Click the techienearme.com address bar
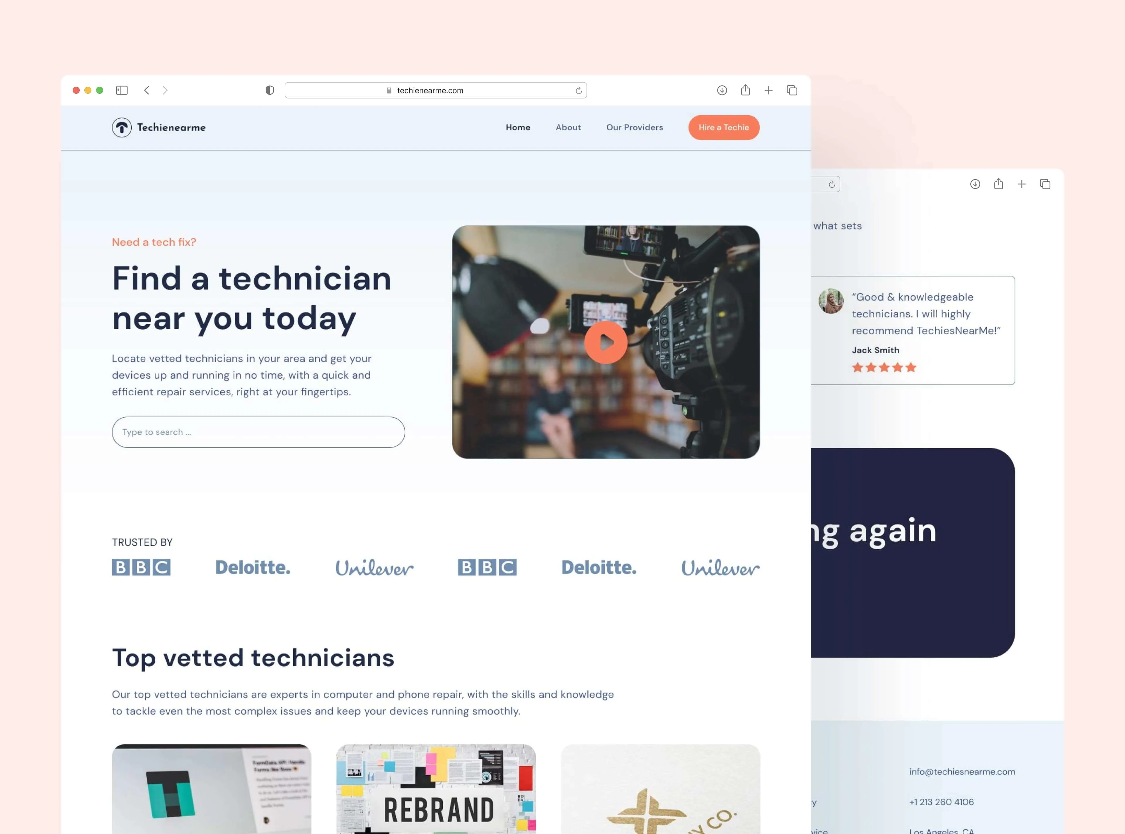The width and height of the screenshot is (1125, 834). pyautogui.click(x=435, y=90)
